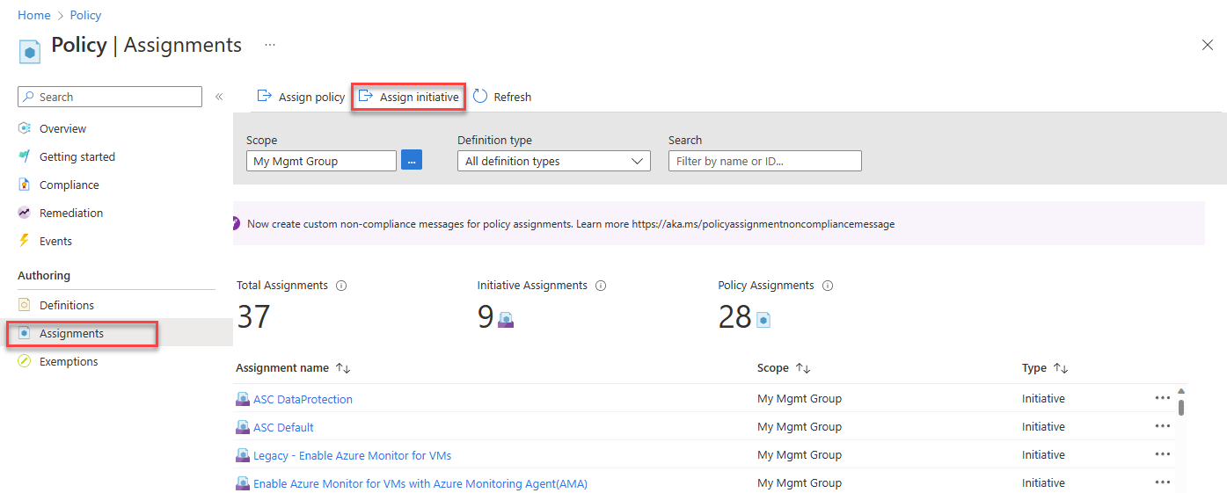Open the blue scope picker ellipsis button
Viewport: 1227px width, 493px height.
412,161
